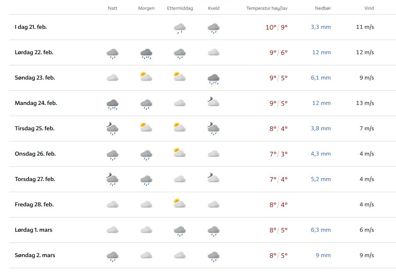Open the 'I dag 21. feb.' forecast row
The width and height of the screenshot is (396, 272).
pyautogui.click(x=31, y=27)
